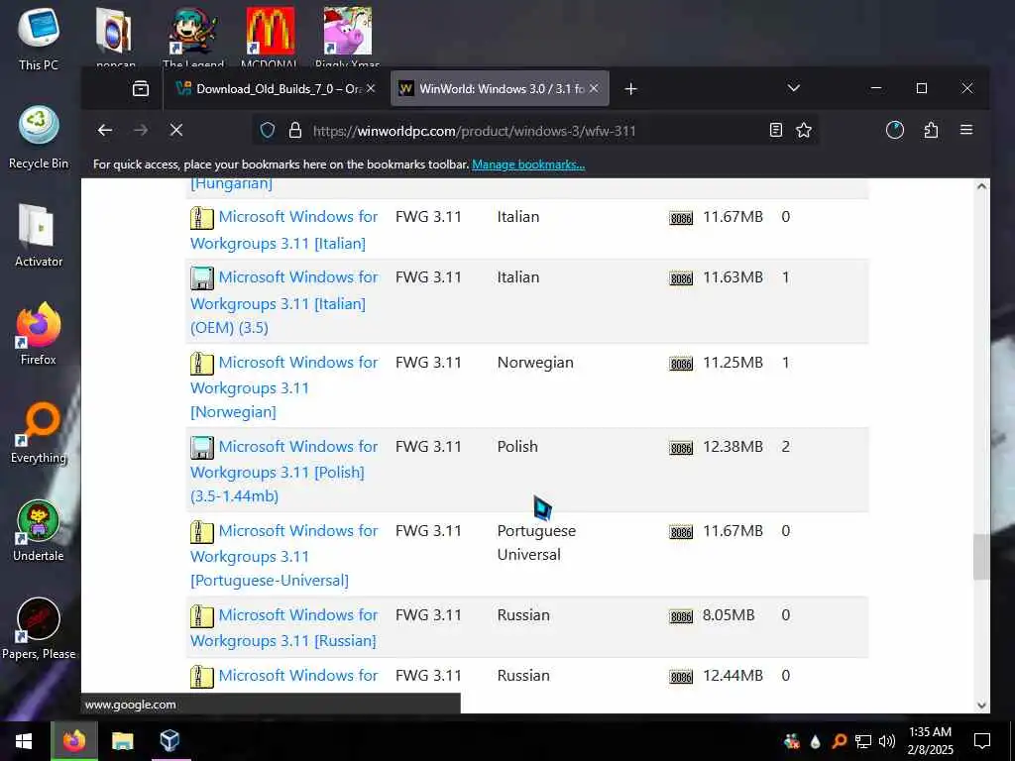Open the Firefox hamburger application menu

966,130
